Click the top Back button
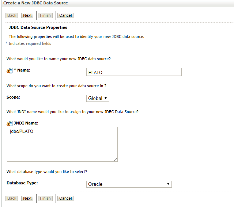This screenshot has width=234, height=207. point(12,15)
